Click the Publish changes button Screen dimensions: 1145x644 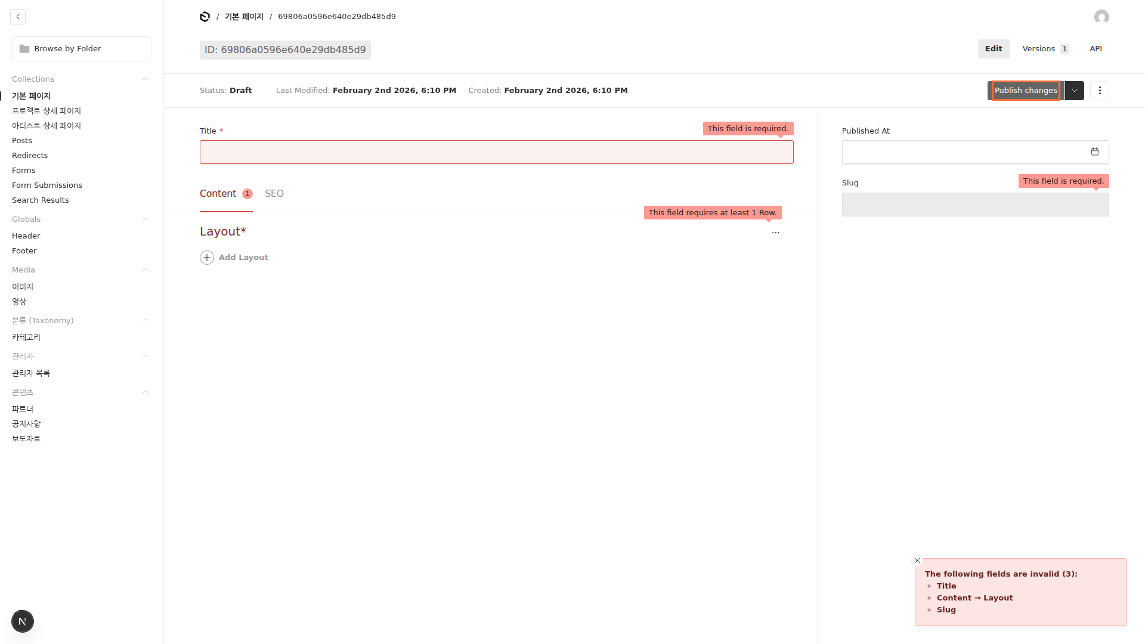point(1025,91)
